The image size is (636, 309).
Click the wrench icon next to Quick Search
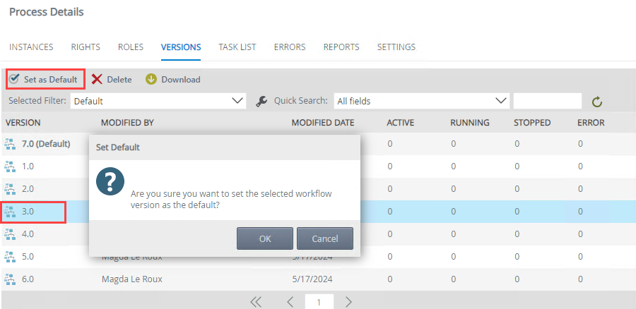(261, 102)
